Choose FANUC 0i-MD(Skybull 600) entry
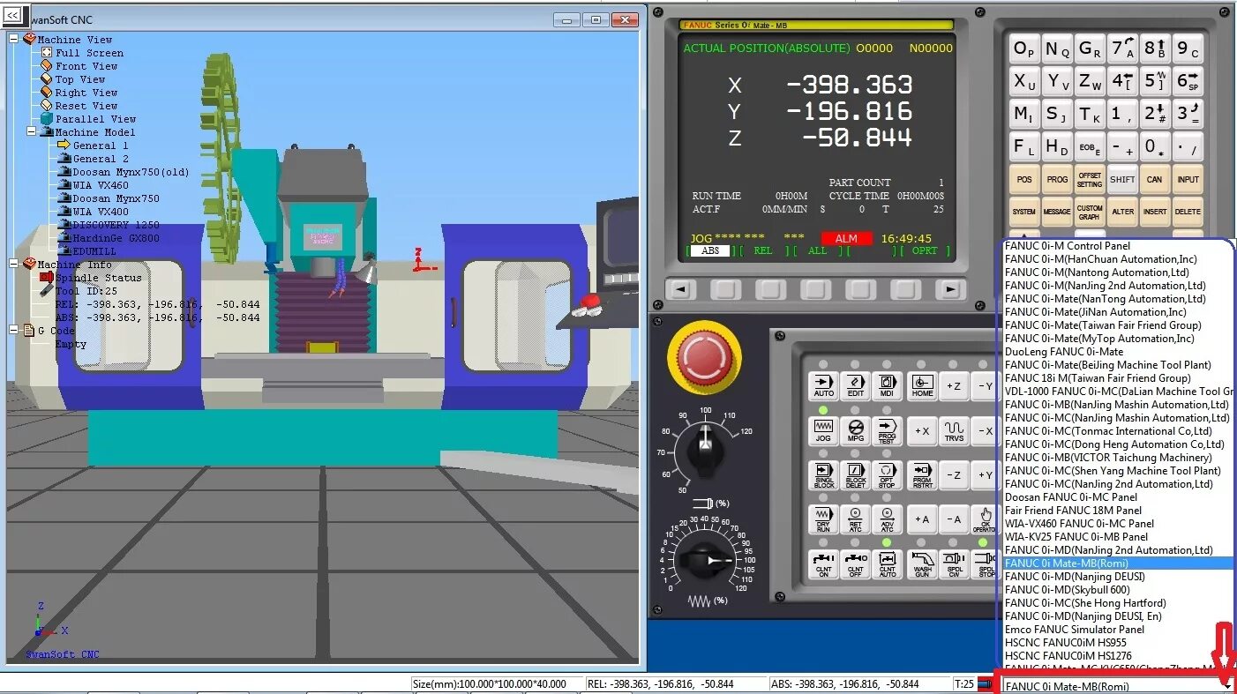Image resolution: width=1237 pixels, height=694 pixels. tap(1068, 590)
